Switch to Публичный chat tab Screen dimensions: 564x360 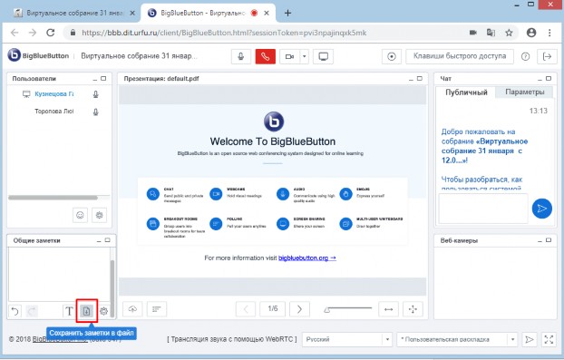pos(466,92)
